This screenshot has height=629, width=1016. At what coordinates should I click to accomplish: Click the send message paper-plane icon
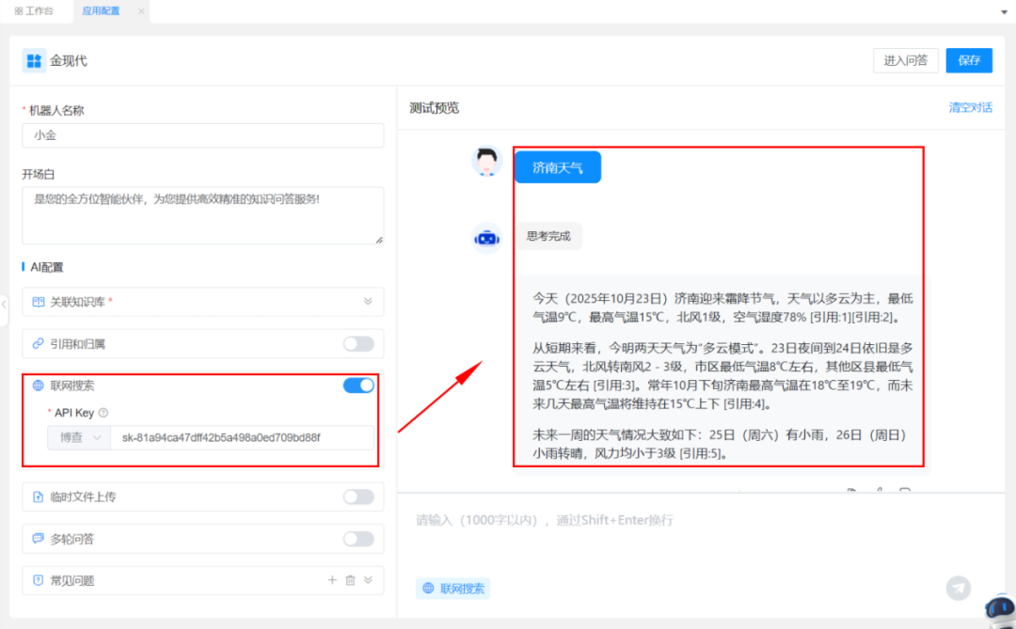tap(958, 586)
